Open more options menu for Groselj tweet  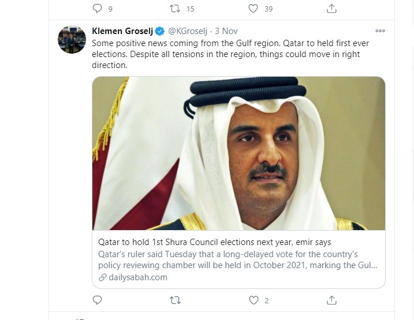coord(379,31)
